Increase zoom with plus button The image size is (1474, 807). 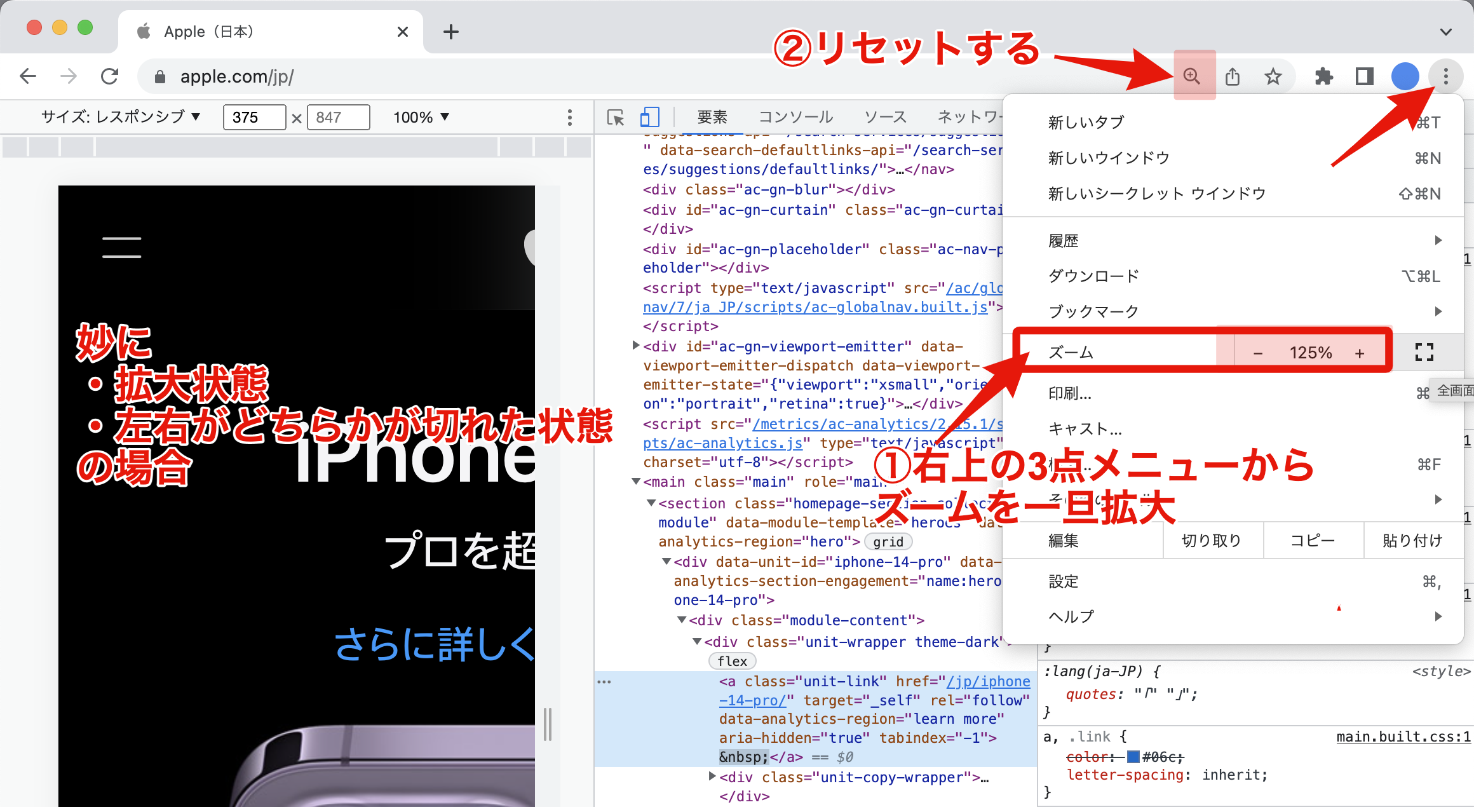[x=1360, y=353]
